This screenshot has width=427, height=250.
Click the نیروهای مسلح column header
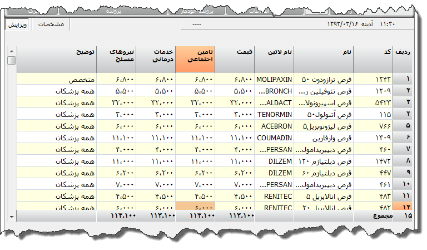point(116,59)
